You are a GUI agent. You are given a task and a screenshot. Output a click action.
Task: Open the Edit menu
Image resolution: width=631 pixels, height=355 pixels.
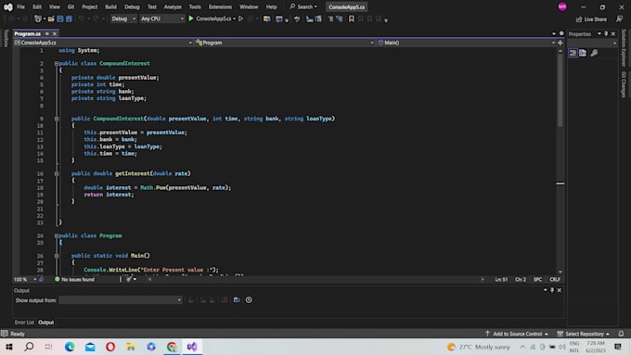37,6
